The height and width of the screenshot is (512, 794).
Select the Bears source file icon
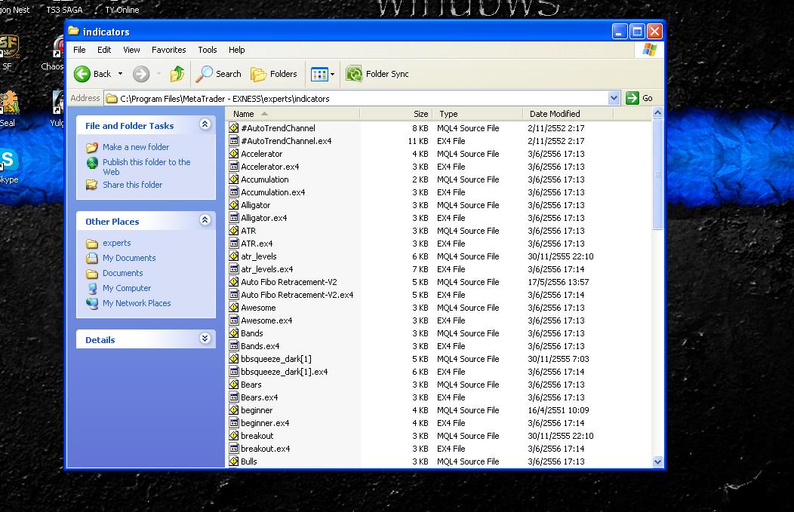point(233,385)
